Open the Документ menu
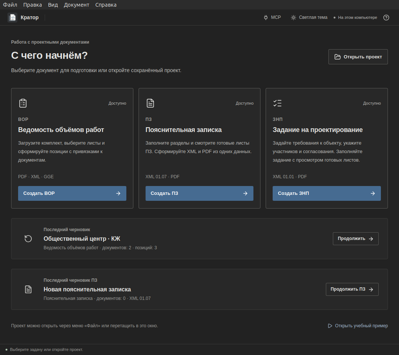The height and width of the screenshot is (355, 399). coord(76,5)
